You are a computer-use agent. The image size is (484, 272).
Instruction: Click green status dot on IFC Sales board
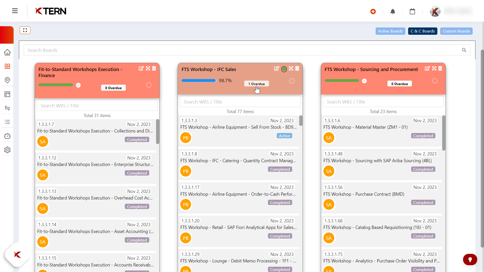tap(284, 69)
